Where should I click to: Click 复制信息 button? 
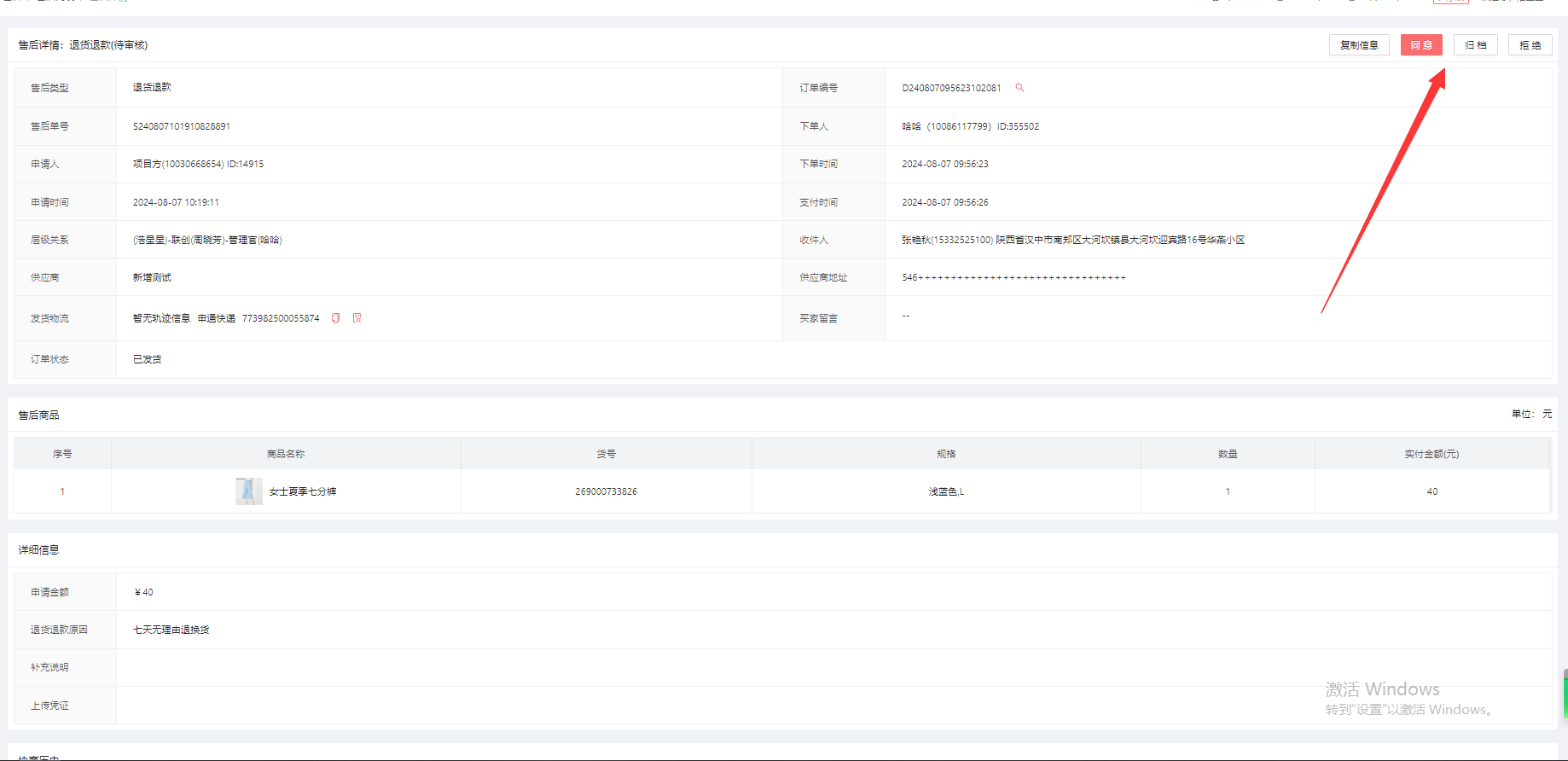click(1358, 45)
